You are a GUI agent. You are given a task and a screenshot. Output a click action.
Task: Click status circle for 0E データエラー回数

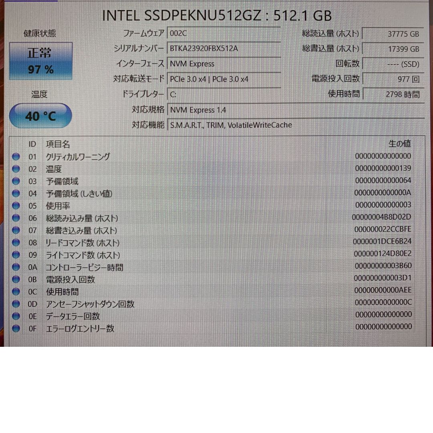(16, 316)
